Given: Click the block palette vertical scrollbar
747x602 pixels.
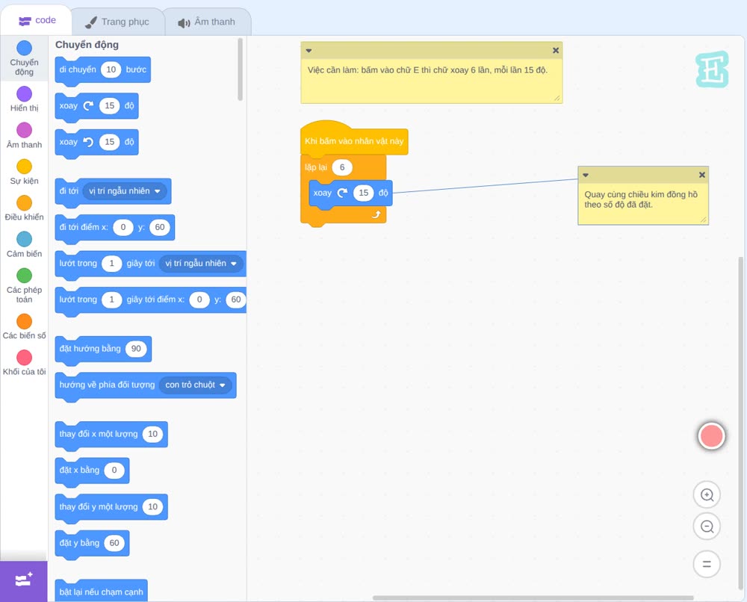Looking at the screenshot, I should (x=240, y=69).
